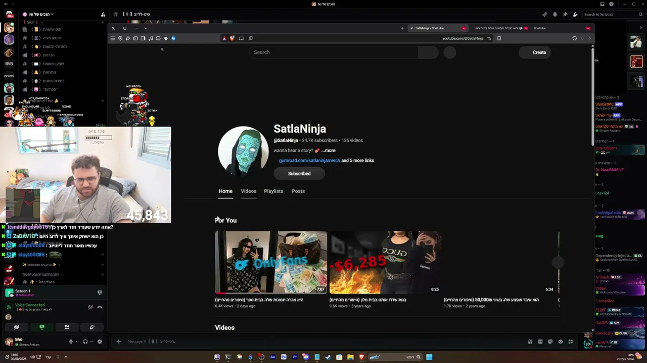Switch to the Posts channel tab
Image resolution: width=647 pixels, height=363 pixels.
(x=298, y=191)
